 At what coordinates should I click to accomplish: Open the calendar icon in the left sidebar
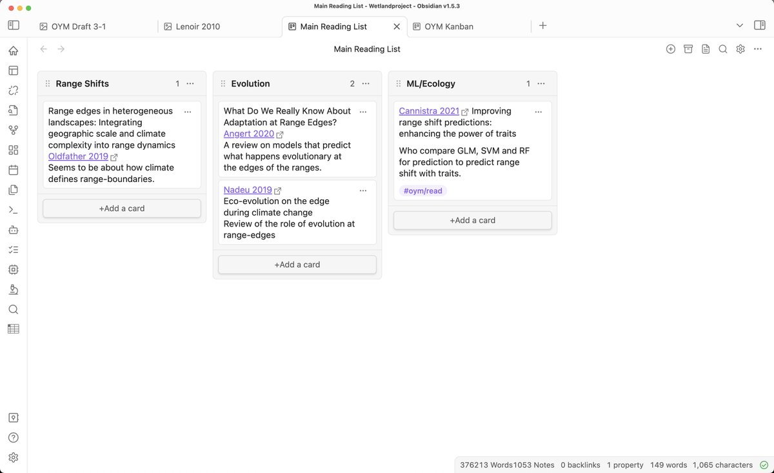[x=14, y=170]
